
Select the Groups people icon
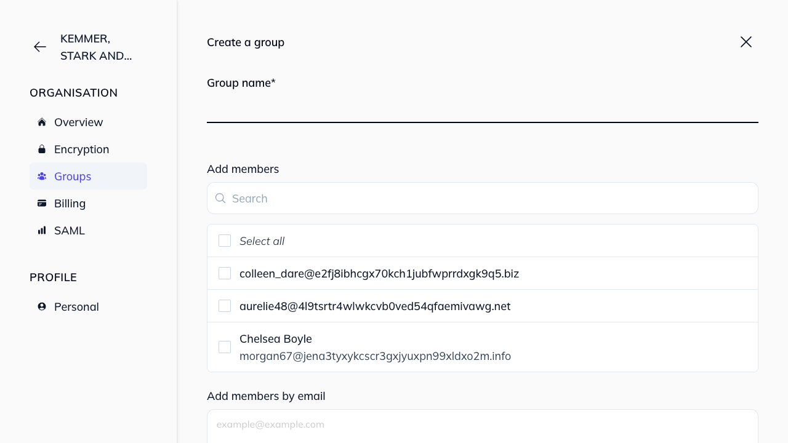(41, 176)
